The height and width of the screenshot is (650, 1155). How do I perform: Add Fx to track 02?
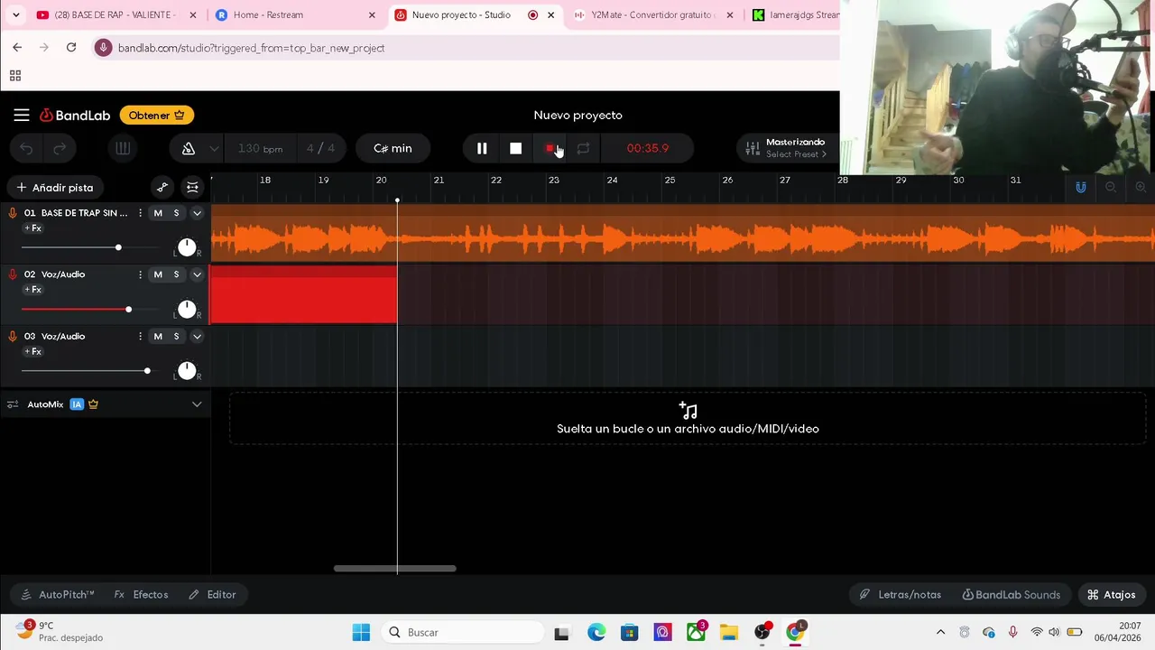33,290
